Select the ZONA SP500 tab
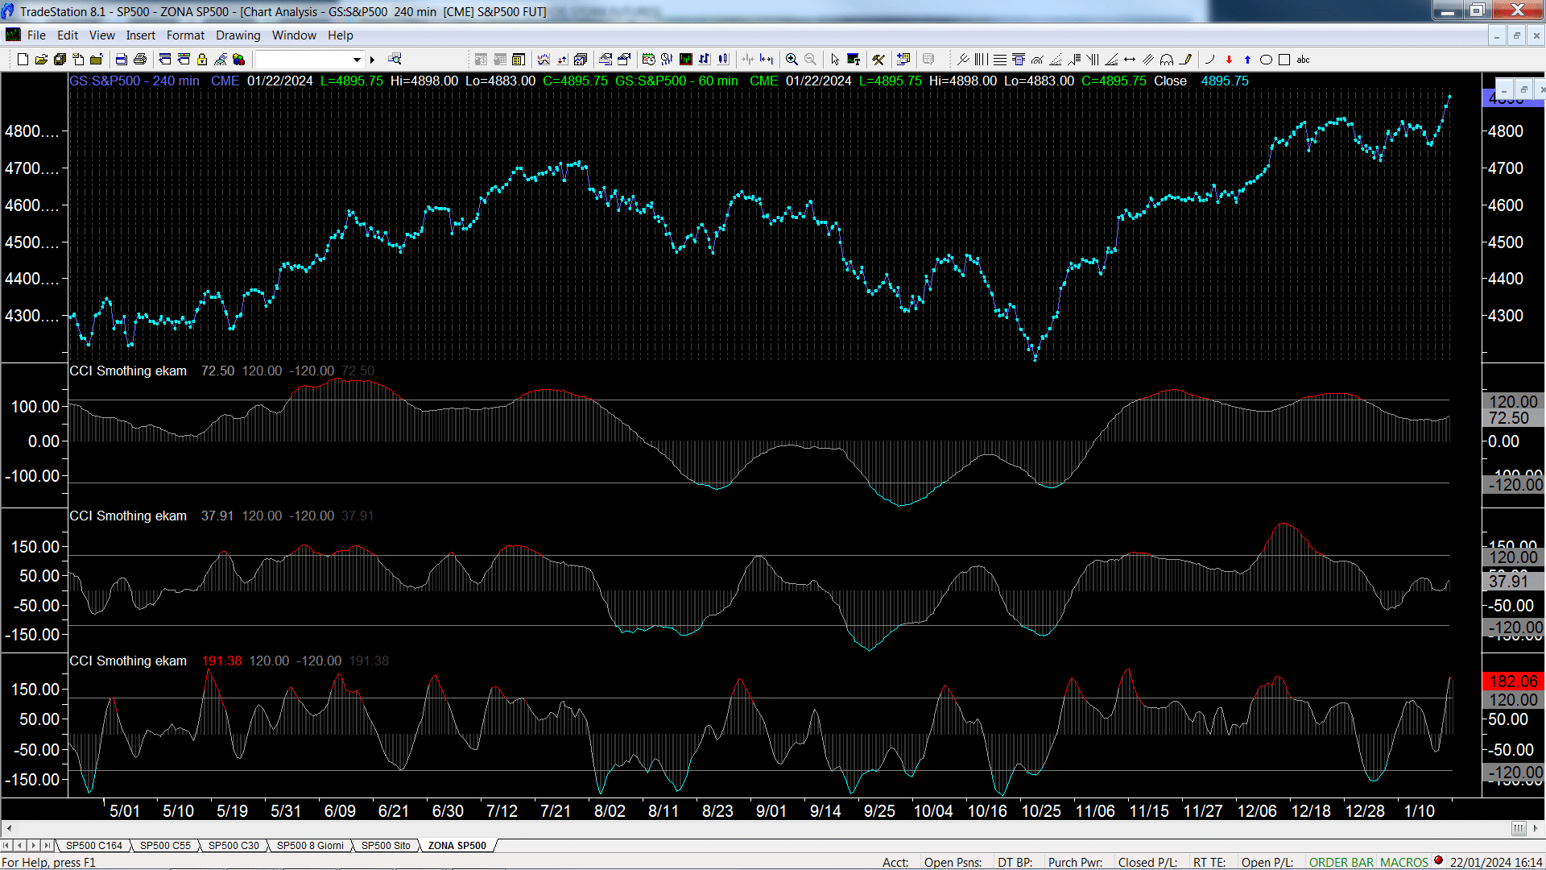Image resolution: width=1546 pixels, height=870 pixels. [x=457, y=846]
